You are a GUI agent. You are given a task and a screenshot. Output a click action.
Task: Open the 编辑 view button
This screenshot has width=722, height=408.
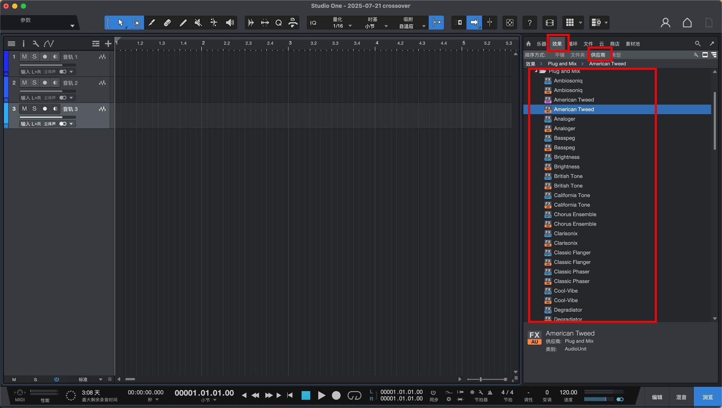[657, 397]
